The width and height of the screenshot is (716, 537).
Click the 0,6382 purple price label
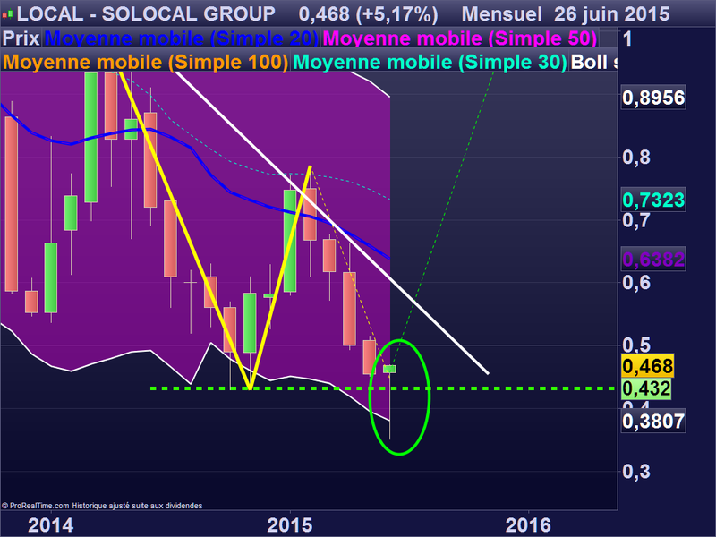pyautogui.click(x=653, y=260)
